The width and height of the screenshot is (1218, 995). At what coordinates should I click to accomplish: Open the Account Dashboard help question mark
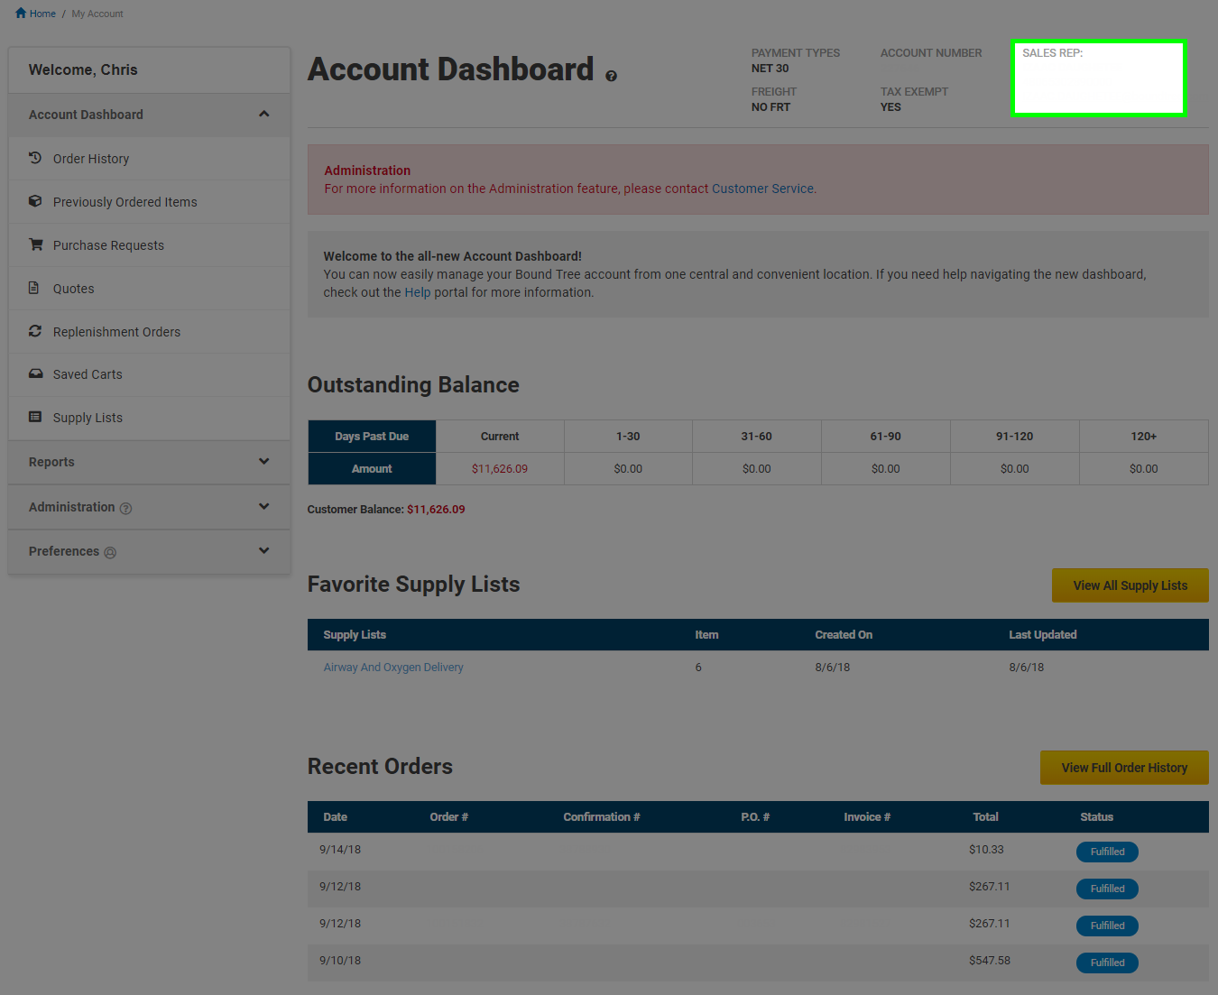pyautogui.click(x=611, y=76)
